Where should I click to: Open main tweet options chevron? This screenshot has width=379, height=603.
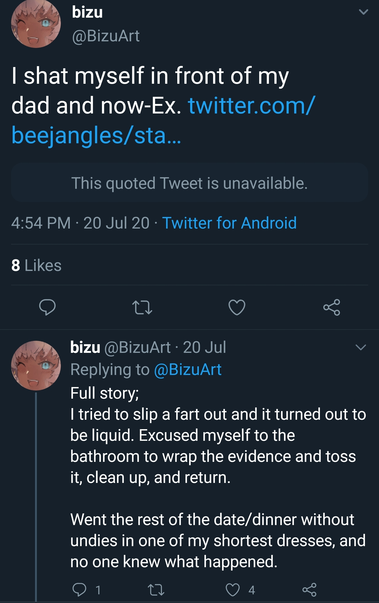click(363, 12)
